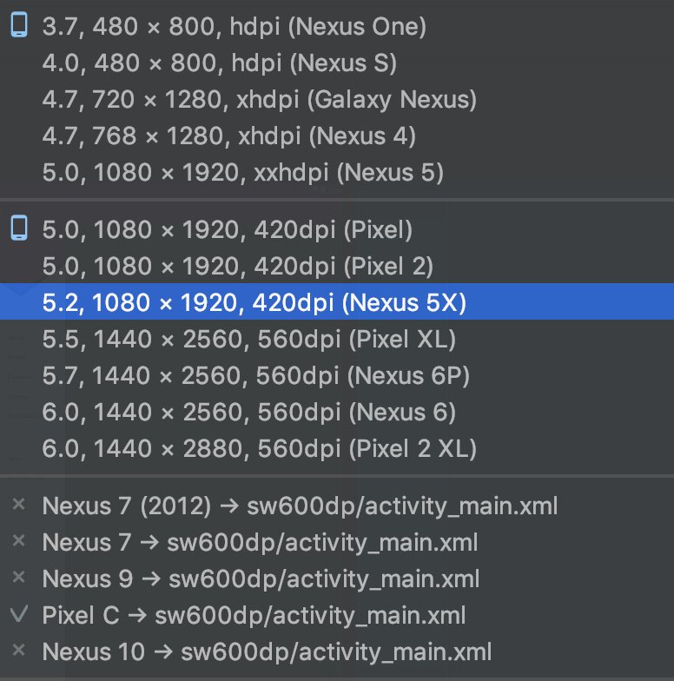
Task: Select the 5.0 420dpi (Pixel) device
Action: (337, 229)
